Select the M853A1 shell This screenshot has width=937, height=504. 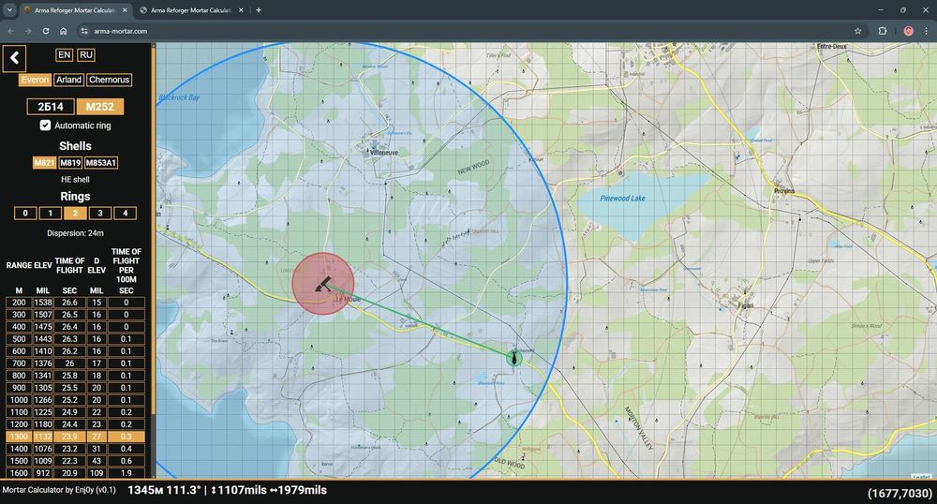101,162
